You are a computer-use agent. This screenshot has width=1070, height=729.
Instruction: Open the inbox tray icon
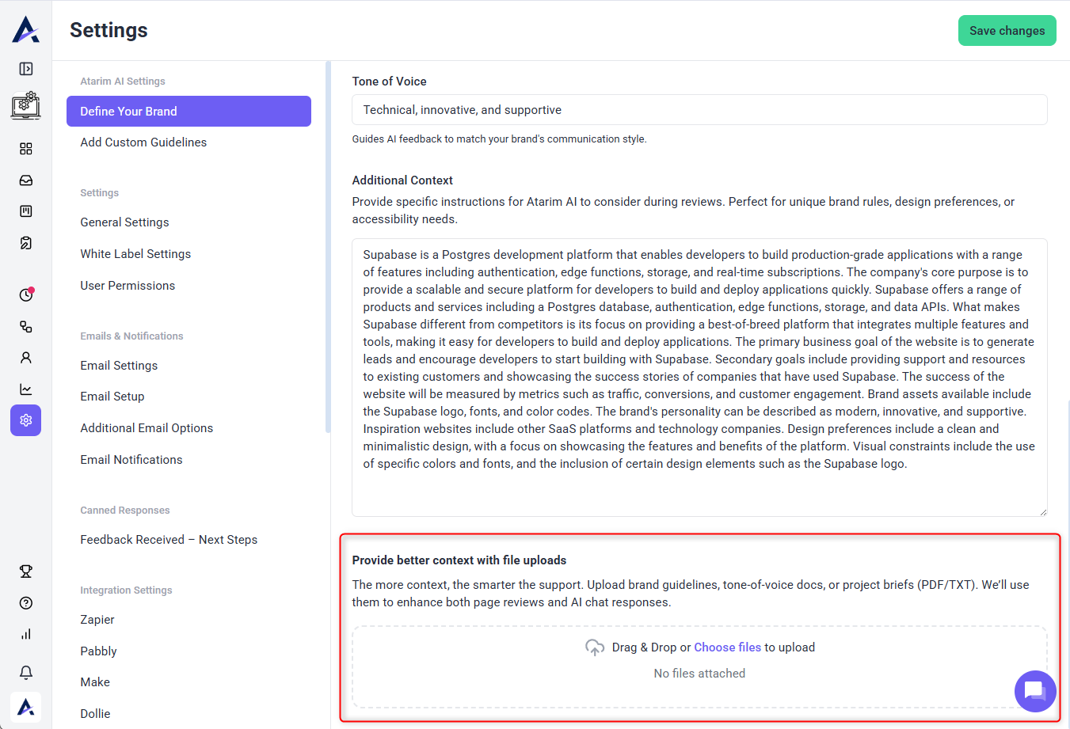coord(26,180)
